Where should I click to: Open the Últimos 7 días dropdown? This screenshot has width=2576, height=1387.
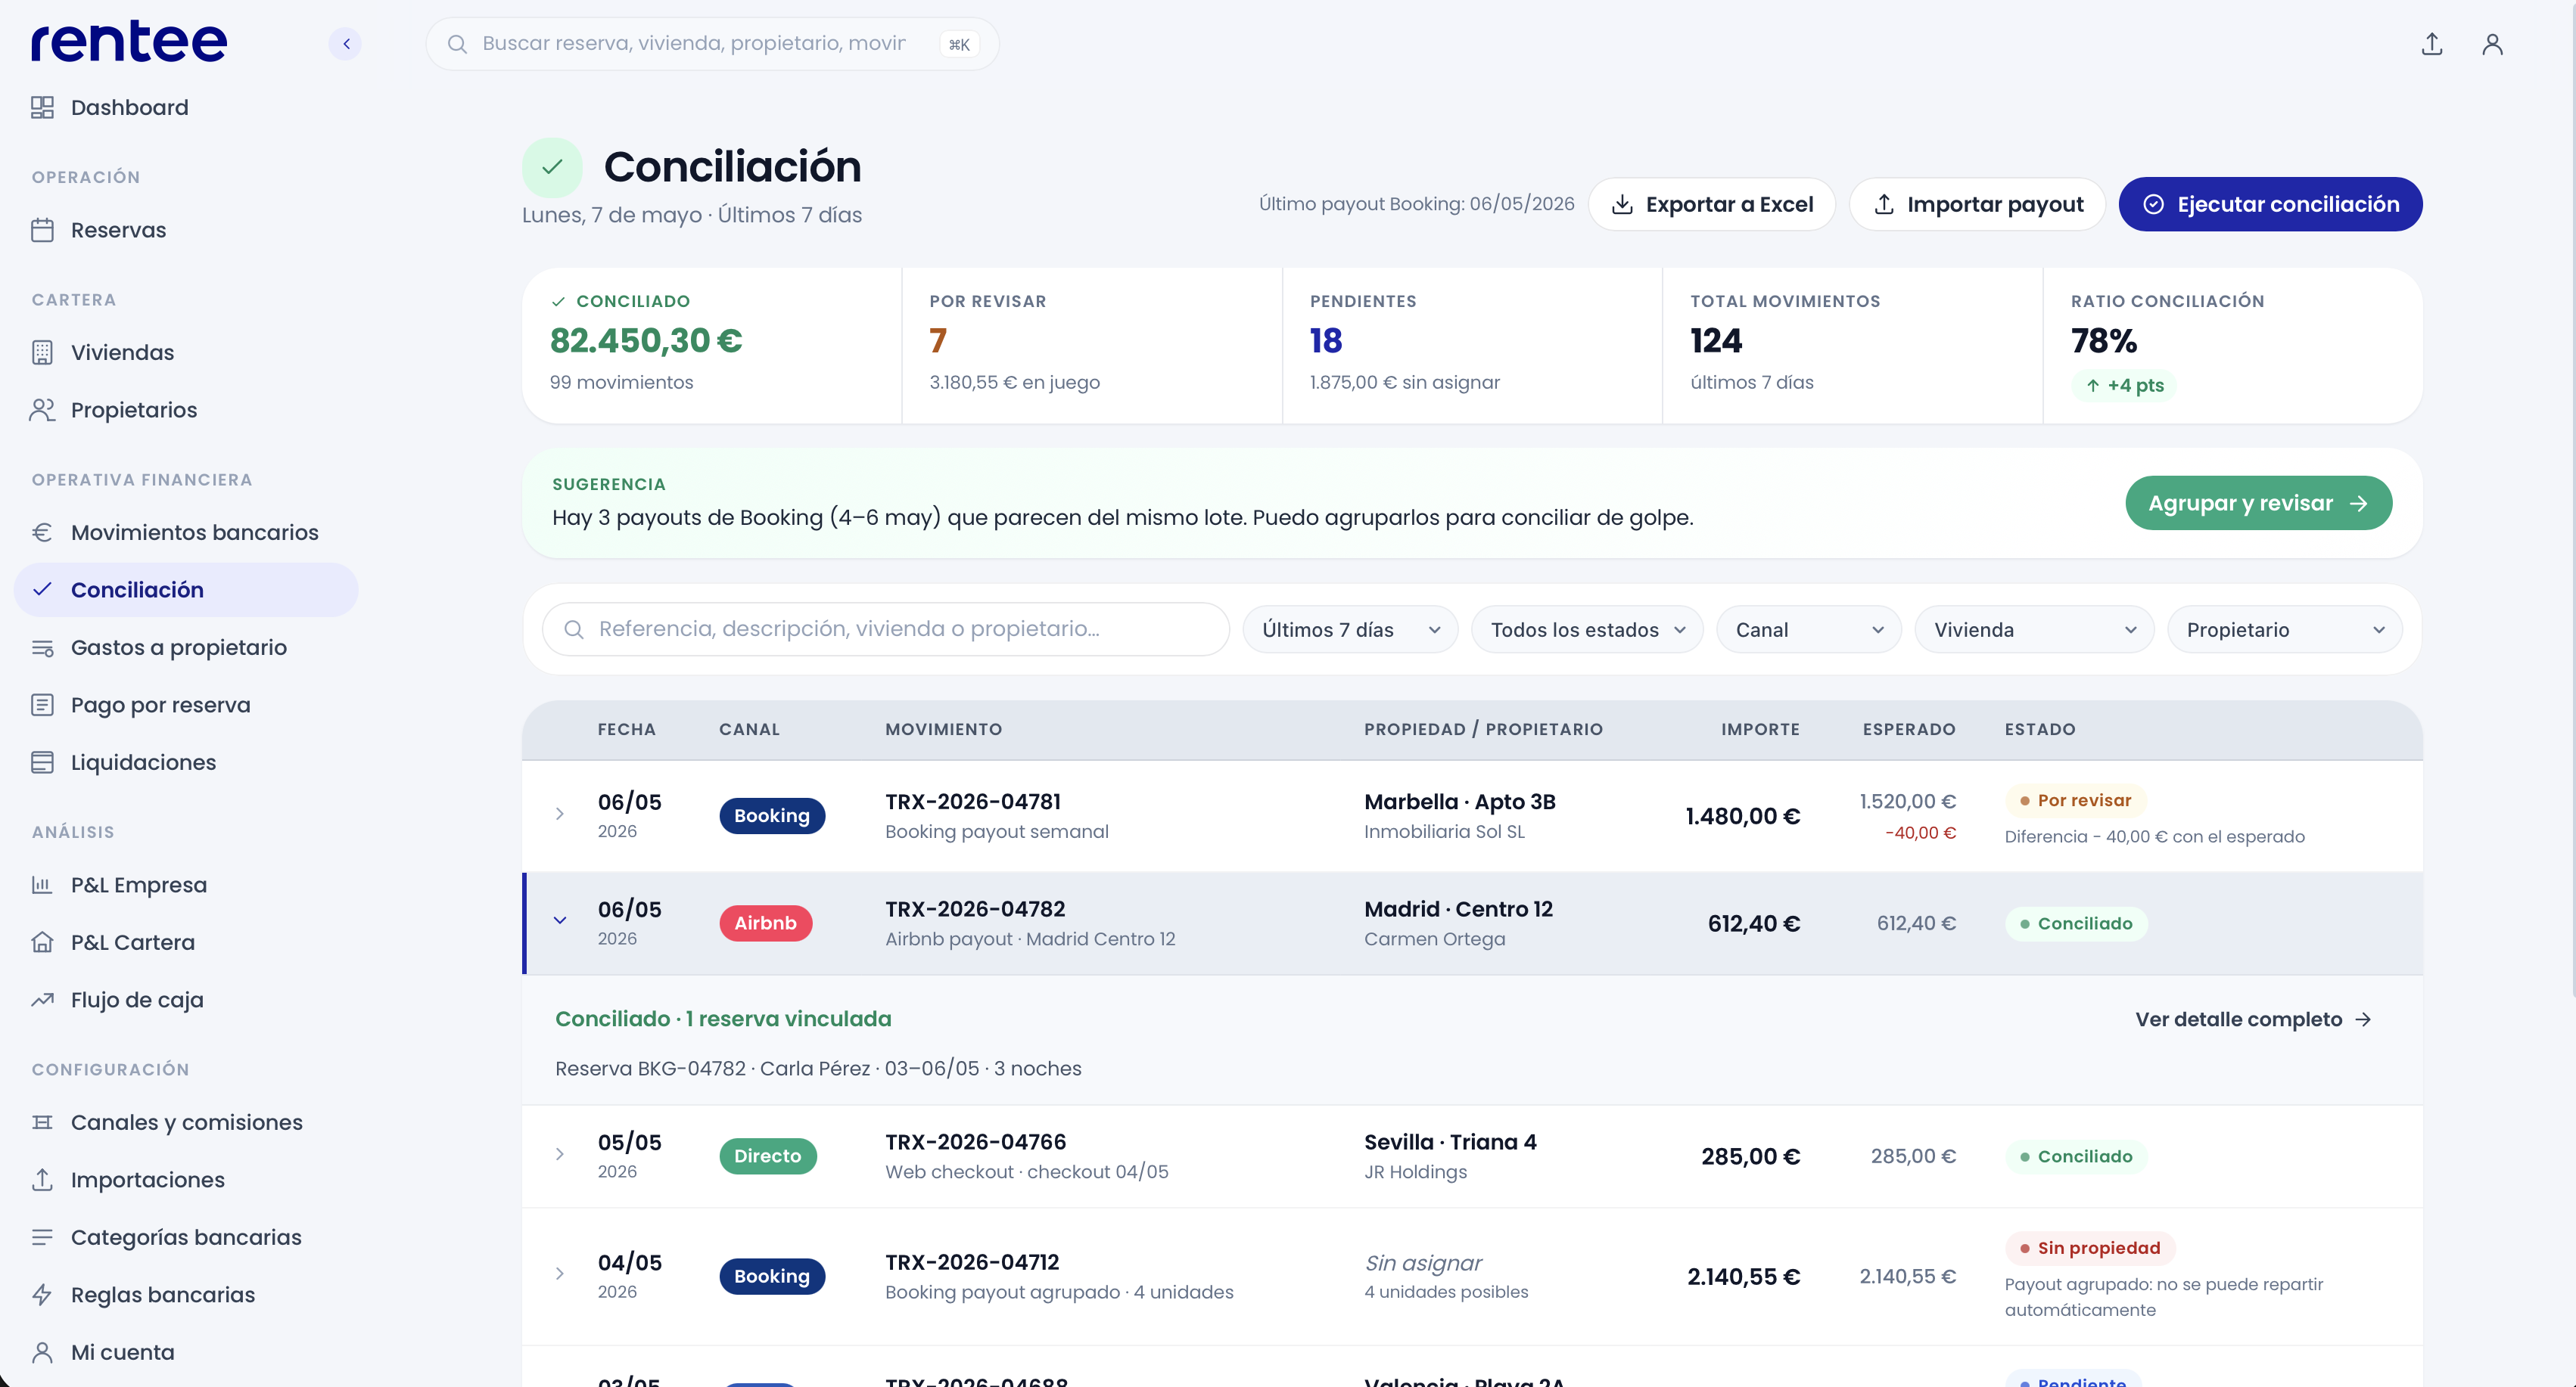1350,629
